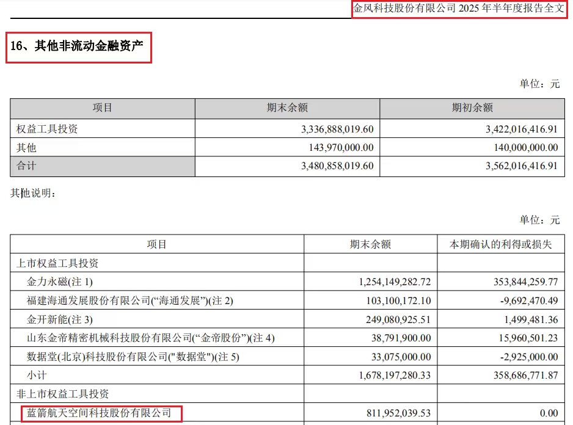Click the value 249,080,925.51
The width and height of the screenshot is (573, 425).
398,320
